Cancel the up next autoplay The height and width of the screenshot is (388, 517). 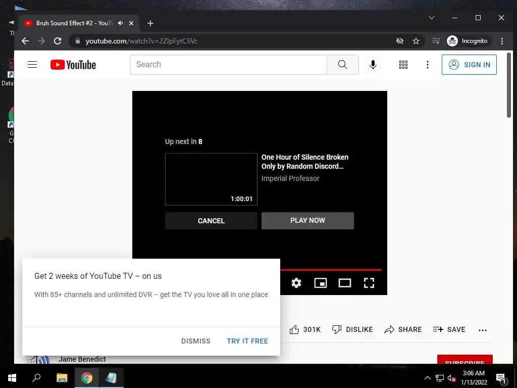tap(211, 221)
